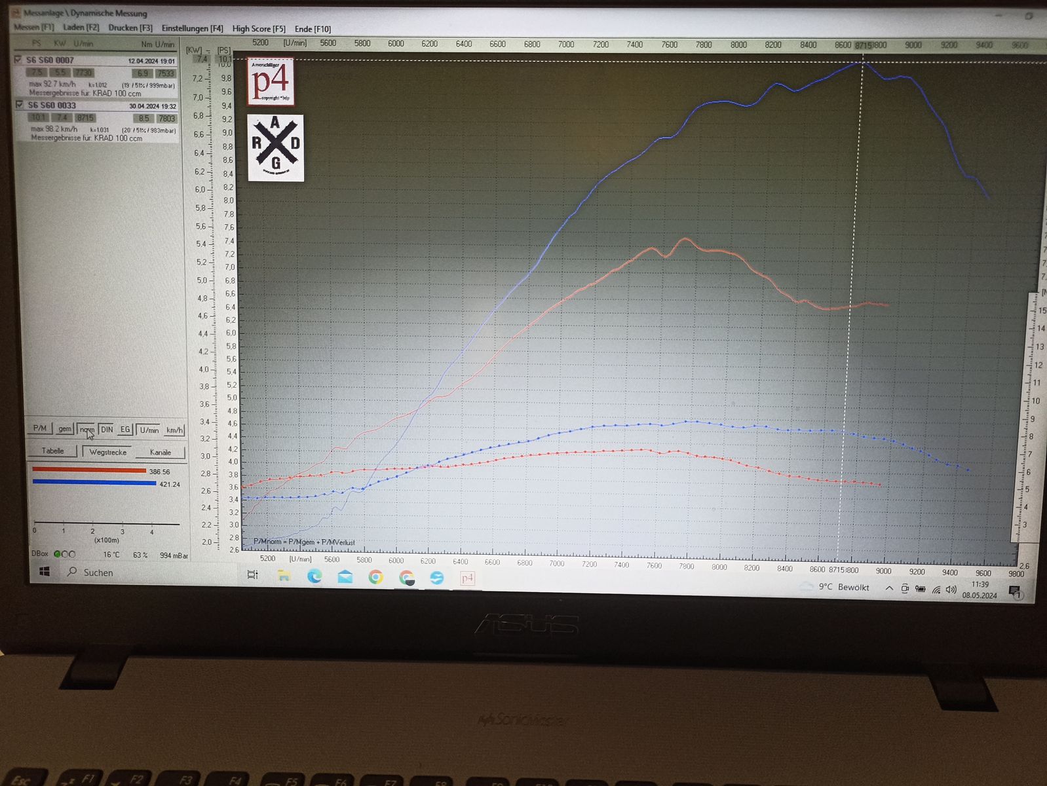
Task: Click the ARDG cross logo image
Action: (x=275, y=148)
